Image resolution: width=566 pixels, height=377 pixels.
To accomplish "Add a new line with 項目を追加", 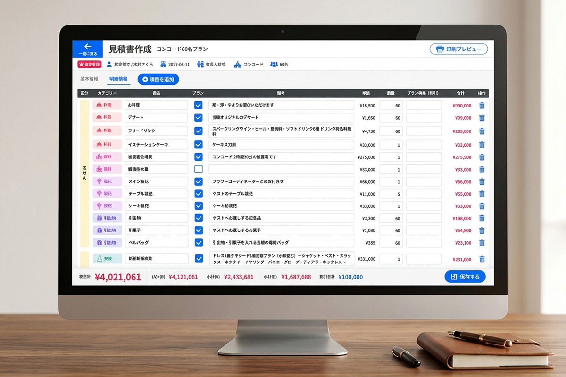I will [x=158, y=79].
